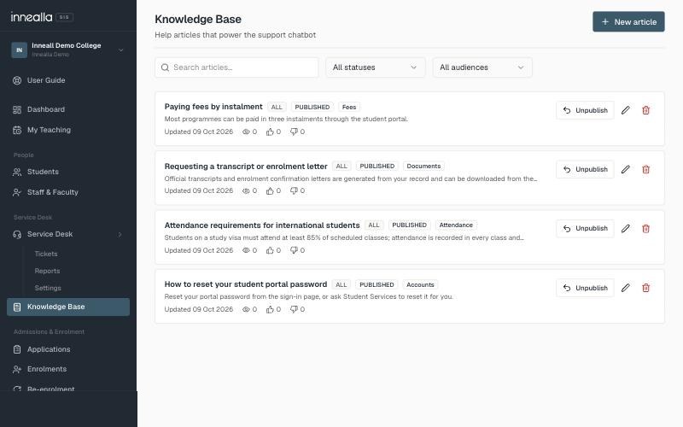Open Reports under Service Desk
Viewport: 683px width, 427px height.
pos(47,271)
